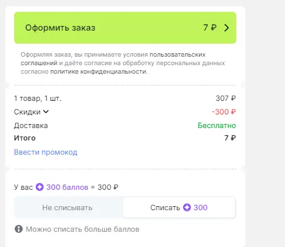Select the Списать 300 option
The image size is (285, 247).
point(179,207)
